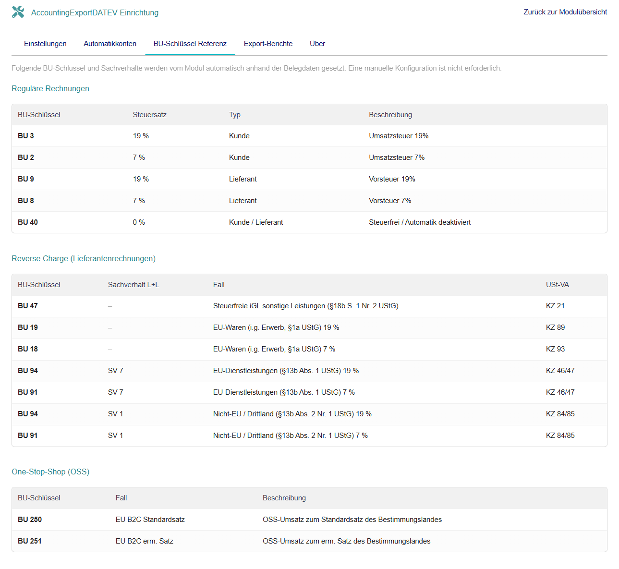This screenshot has width=619, height=569.
Task: Open the Einstellungen tab
Action: (45, 44)
